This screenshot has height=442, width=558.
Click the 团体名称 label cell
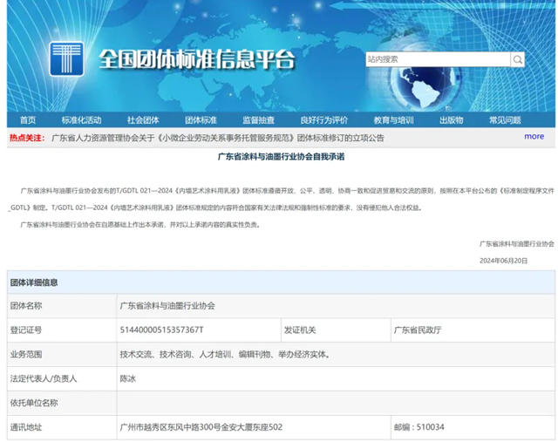click(62, 306)
